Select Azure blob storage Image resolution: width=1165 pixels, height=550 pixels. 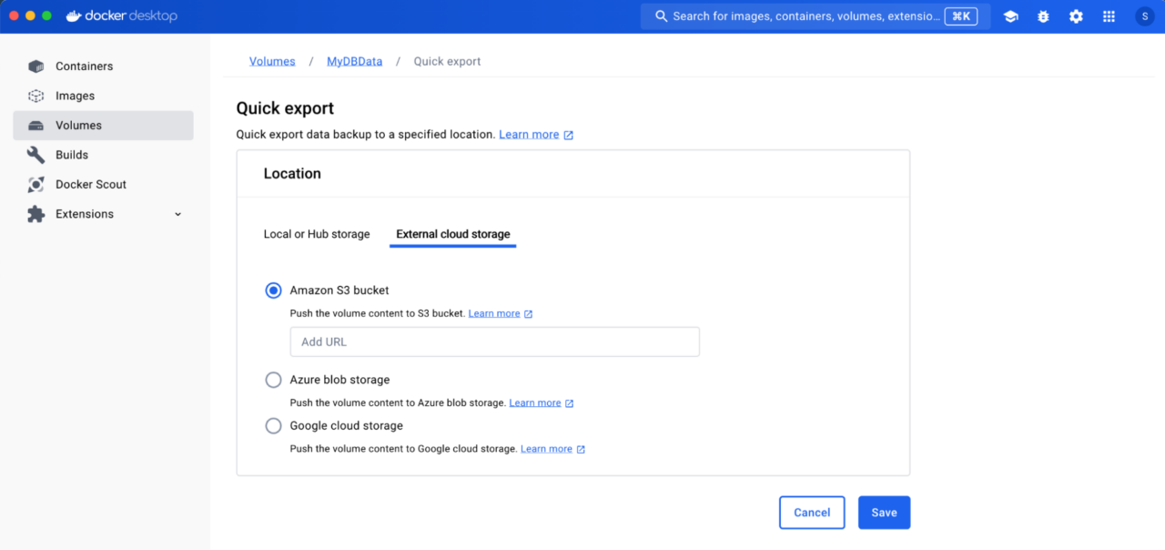click(273, 380)
